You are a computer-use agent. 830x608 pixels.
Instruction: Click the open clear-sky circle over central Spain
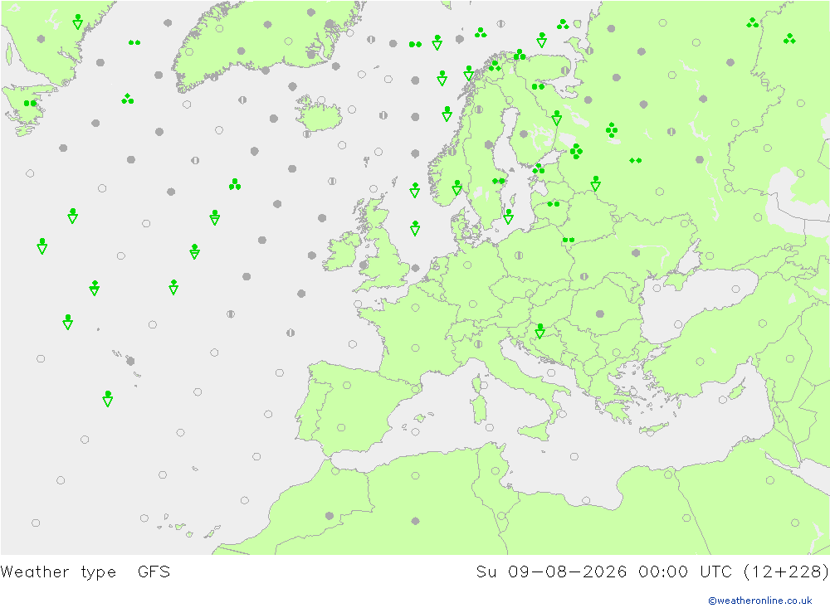click(x=341, y=427)
